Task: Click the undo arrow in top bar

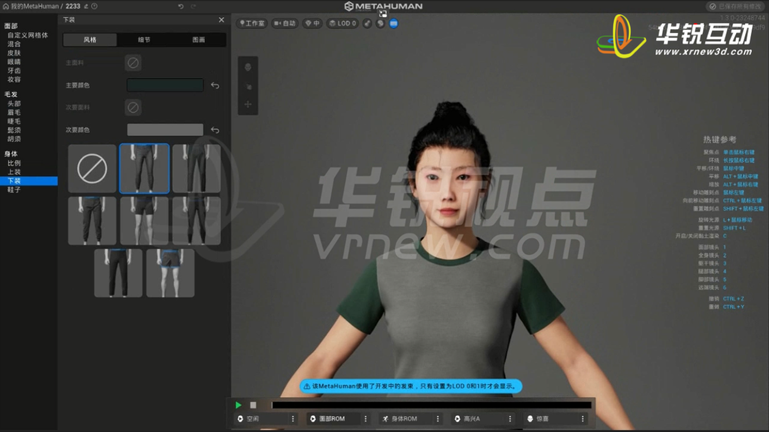Action: (x=181, y=6)
